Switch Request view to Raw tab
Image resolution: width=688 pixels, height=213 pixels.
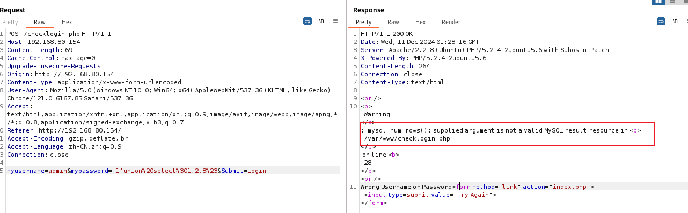click(40, 22)
